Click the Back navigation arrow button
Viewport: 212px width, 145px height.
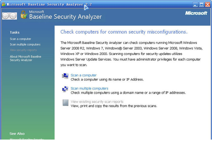tap(6, 16)
